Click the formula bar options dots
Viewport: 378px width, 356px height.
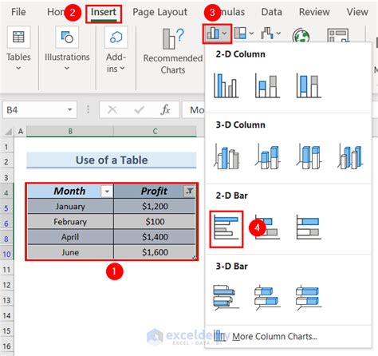click(88, 109)
